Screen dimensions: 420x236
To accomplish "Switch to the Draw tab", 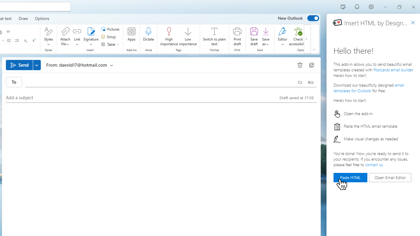I will [23, 18].
